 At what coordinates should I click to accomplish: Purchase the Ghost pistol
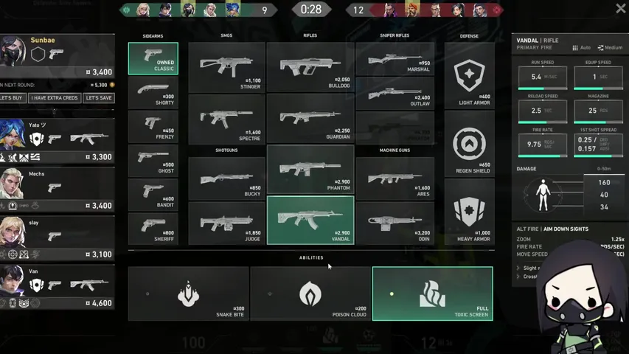pos(153,161)
